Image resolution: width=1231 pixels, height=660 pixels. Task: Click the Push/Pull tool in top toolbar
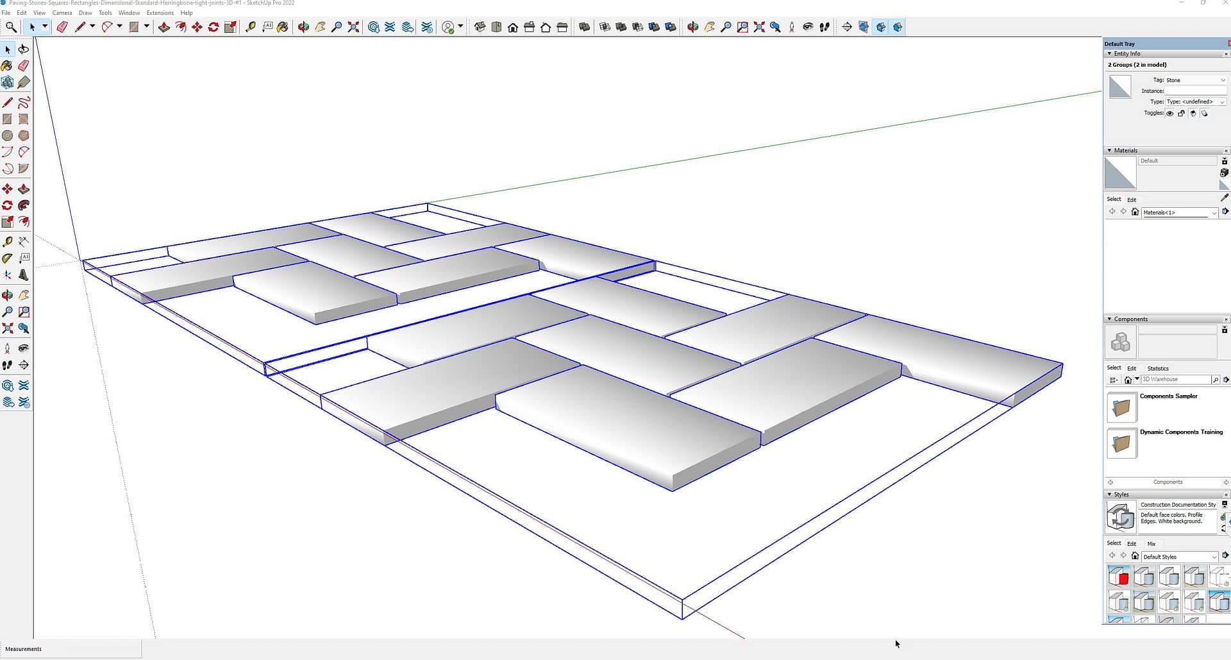164,27
